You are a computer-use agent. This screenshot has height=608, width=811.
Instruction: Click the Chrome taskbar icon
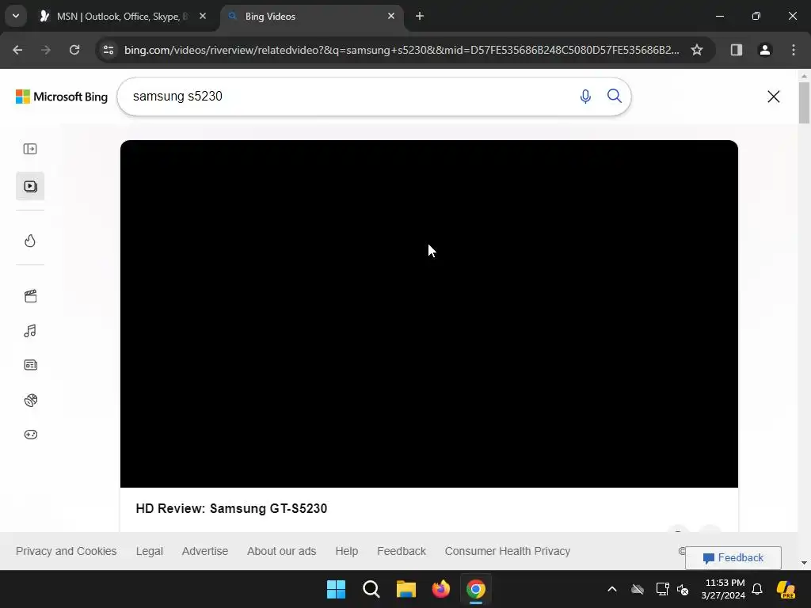[476, 589]
